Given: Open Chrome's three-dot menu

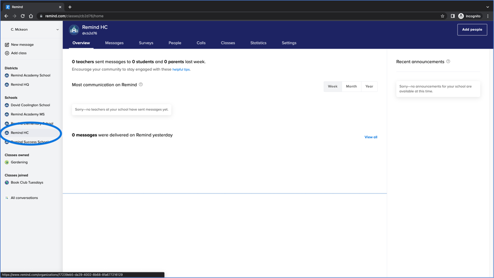Looking at the screenshot, I should tap(488, 16).
